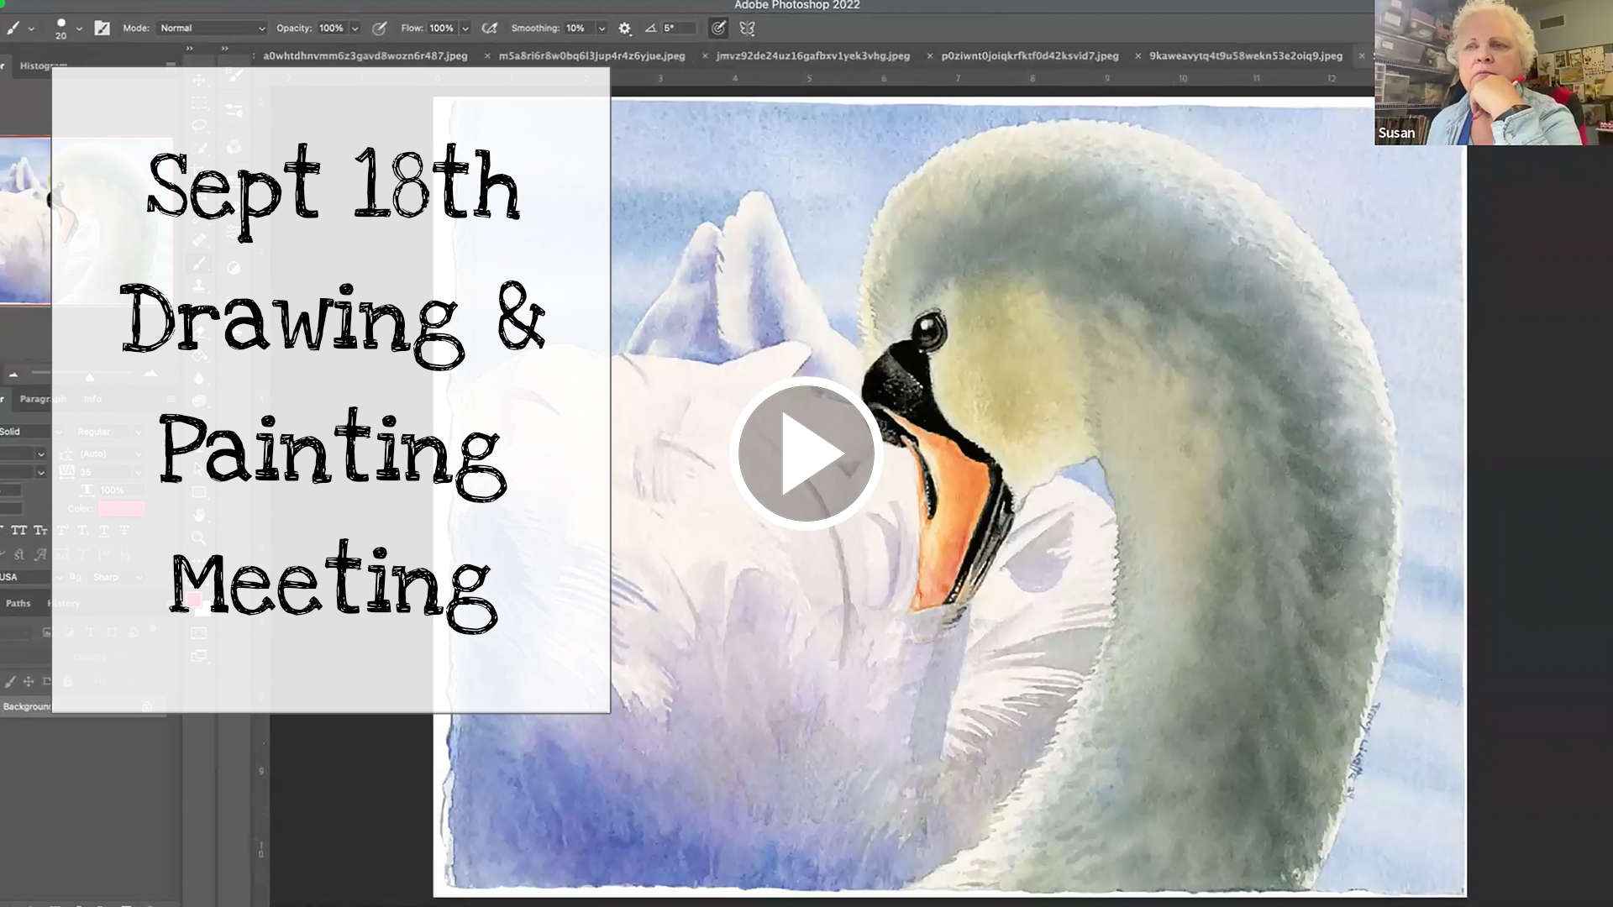Viewport: 1613px width, 907px height.
Task: Play the Sept 18th meeting video
Action: pos(806,453)
